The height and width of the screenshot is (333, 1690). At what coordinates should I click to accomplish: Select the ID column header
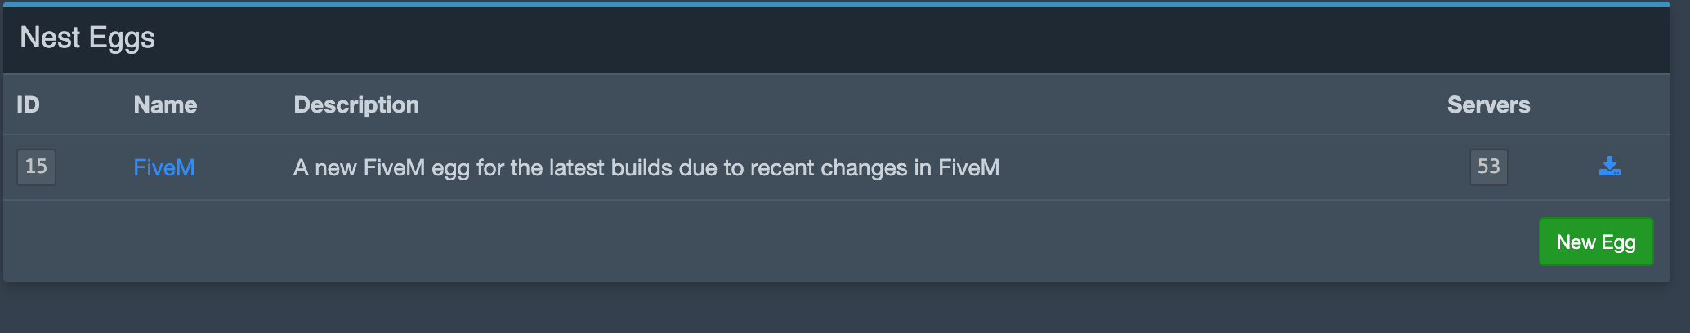click(x=28, y=104)
